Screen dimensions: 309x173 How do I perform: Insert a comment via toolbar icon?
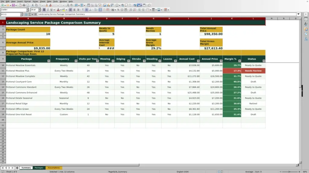tap(126, 5)
